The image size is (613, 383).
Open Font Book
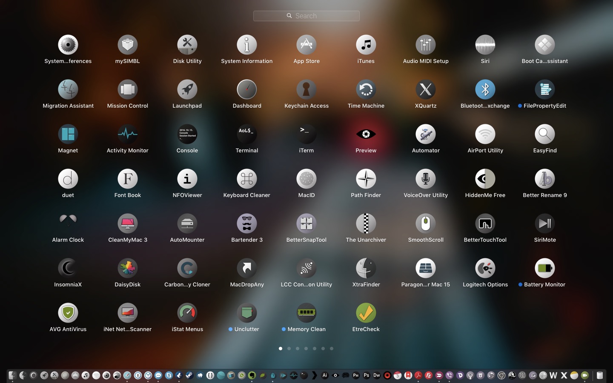[128, 179]
